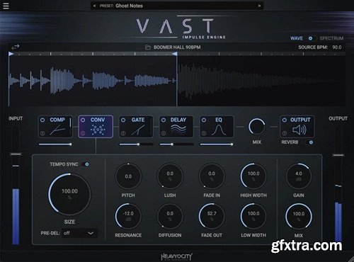Open the PRE-DEL dropdown set to off
The image size is (354, 262).
point(79,233)
